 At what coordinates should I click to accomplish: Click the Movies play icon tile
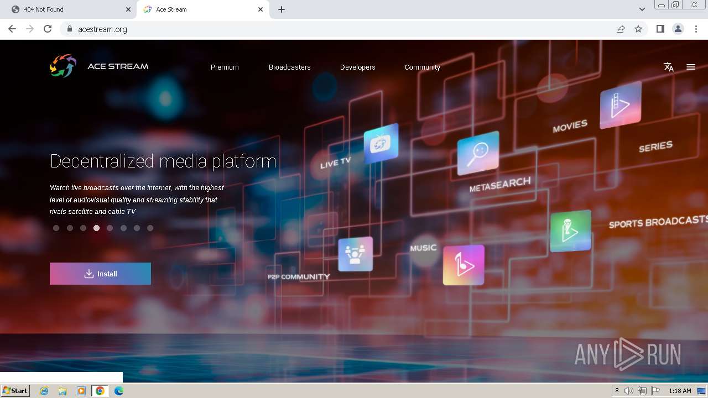(x=621, y=105)
